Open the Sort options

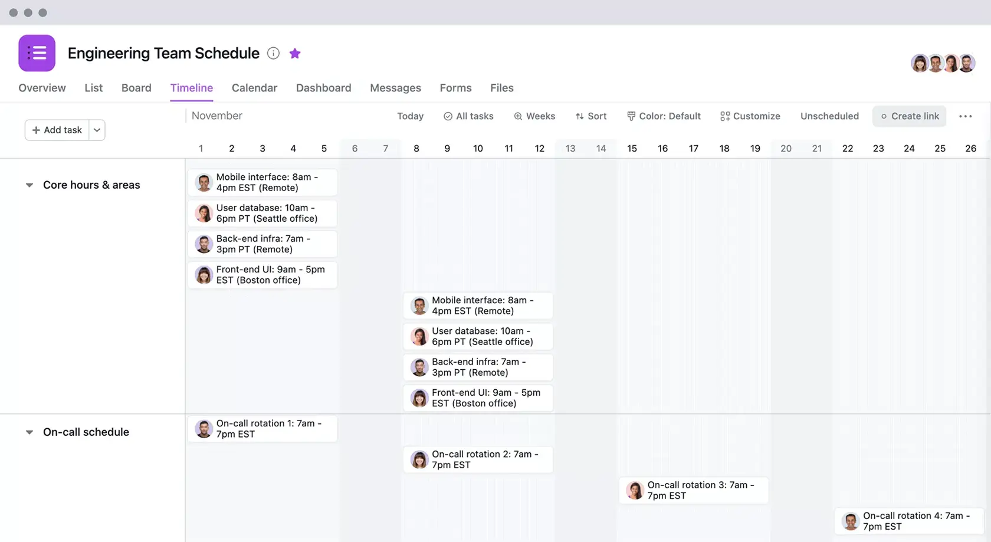591,116
